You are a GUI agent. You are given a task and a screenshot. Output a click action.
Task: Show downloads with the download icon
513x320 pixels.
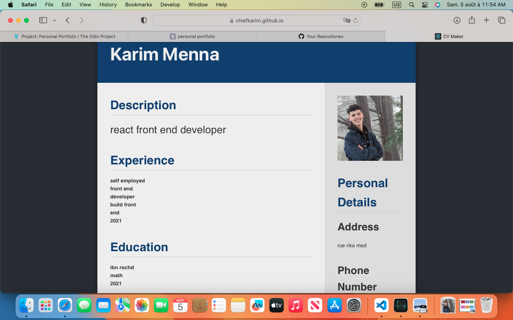pyautogui.click(x=457, y=20)
